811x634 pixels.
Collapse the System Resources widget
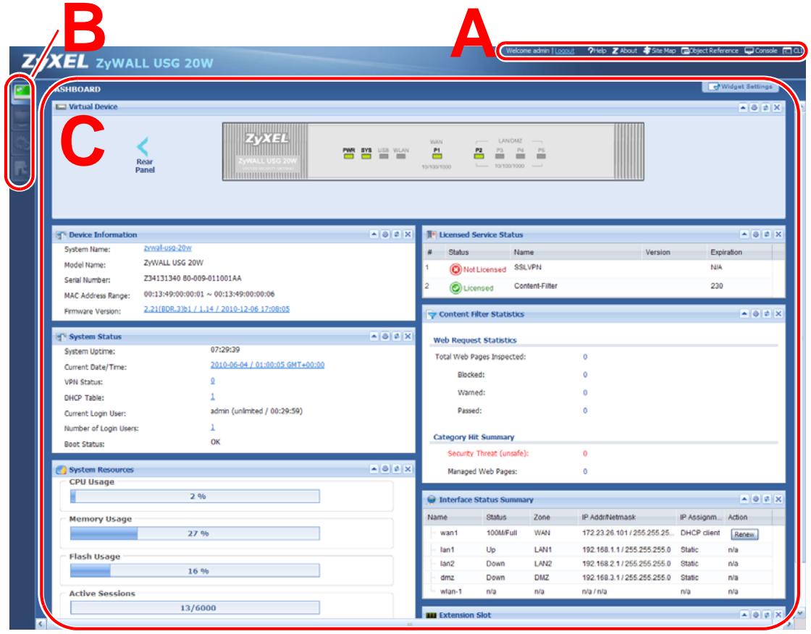[374, 469]
